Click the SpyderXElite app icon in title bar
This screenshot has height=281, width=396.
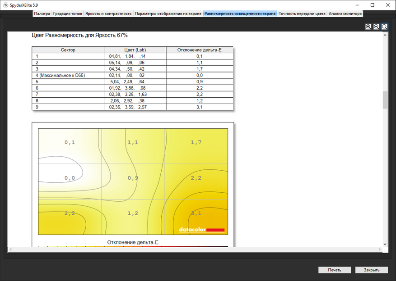pos(5,5)
